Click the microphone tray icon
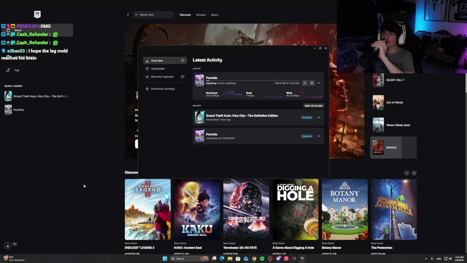The width and height of the screenshot is (467, 263). [x=432, y=259]
